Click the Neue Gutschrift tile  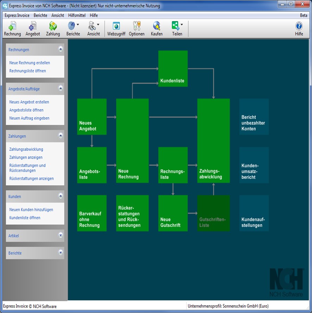[173, 213]
